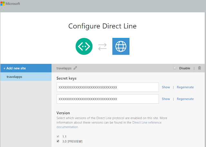The image size is (206, 147).
Task: Click the second secret key field
Action: 108,99
